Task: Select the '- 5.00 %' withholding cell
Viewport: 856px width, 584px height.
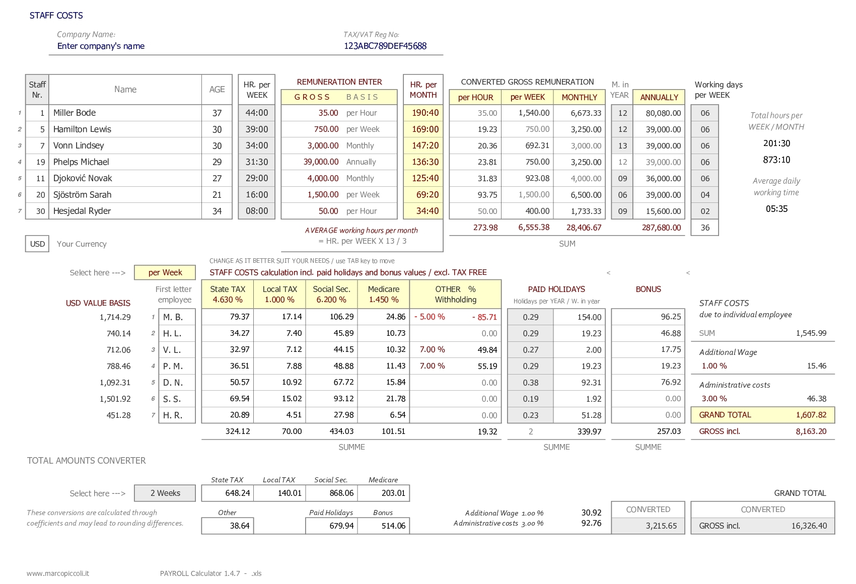Action: (x=430, y=317)
